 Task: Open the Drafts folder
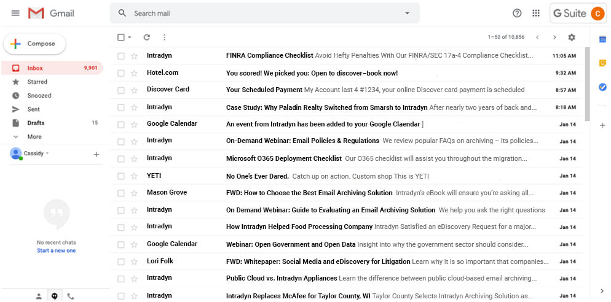pos(52,123)
